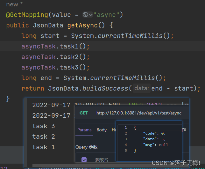Click the "code": 0 response line
The width and height of the screenshot is (205, 169).
(154, 133)
